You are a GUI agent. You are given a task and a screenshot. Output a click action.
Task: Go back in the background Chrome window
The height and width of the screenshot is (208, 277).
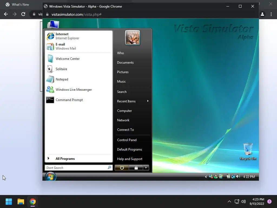click(x=6, y=14)
